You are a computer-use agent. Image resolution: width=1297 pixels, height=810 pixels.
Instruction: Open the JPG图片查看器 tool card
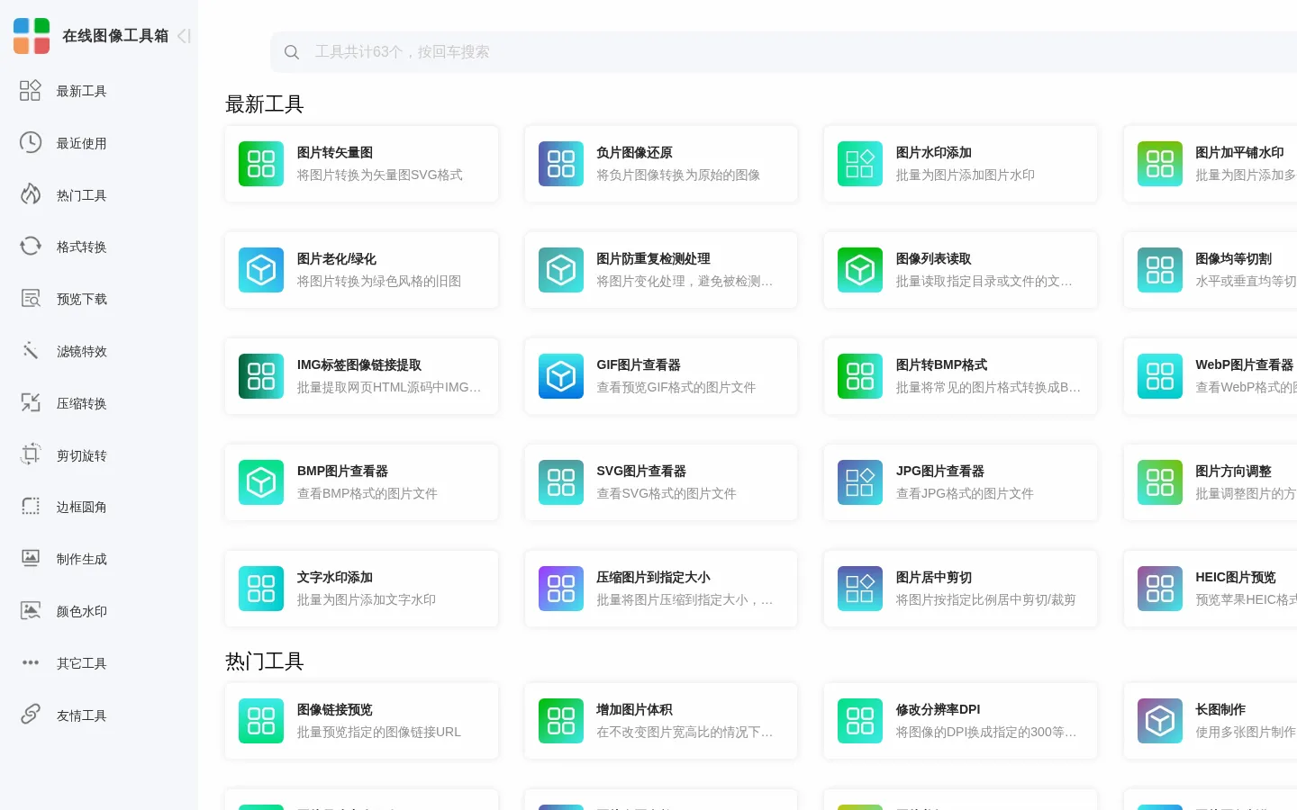(x=960, y=482)
